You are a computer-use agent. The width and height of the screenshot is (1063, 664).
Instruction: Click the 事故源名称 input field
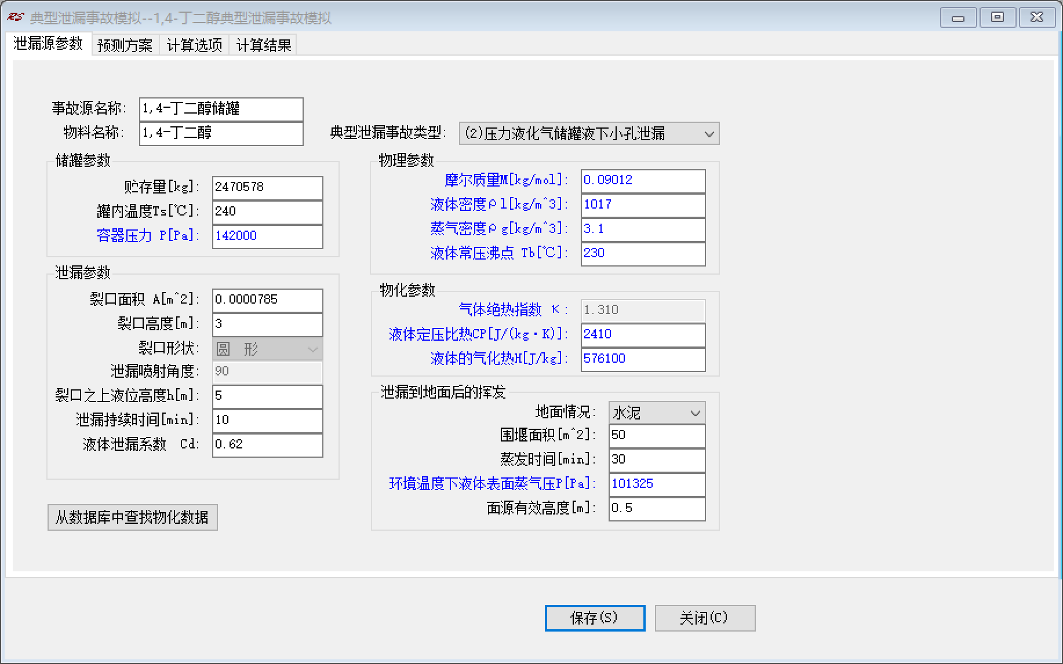(221, 109)
